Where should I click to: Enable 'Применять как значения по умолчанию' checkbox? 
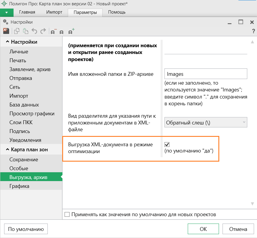tap(67, 214)
